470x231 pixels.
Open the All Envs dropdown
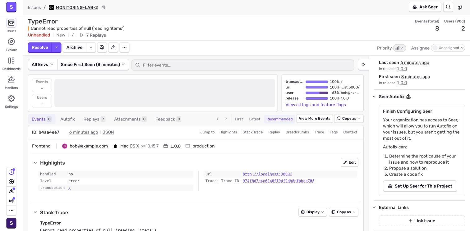[x=43, y=65]
